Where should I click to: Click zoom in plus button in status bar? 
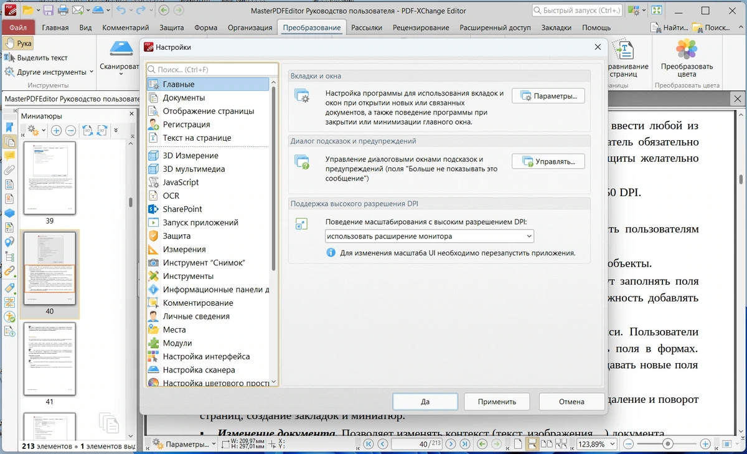coord(705,444)
